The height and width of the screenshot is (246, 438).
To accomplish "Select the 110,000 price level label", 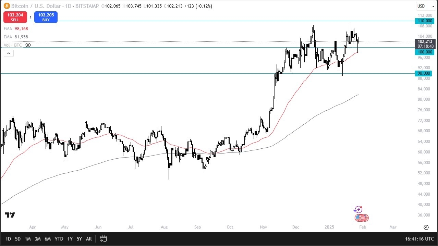I will coord(424,21).
